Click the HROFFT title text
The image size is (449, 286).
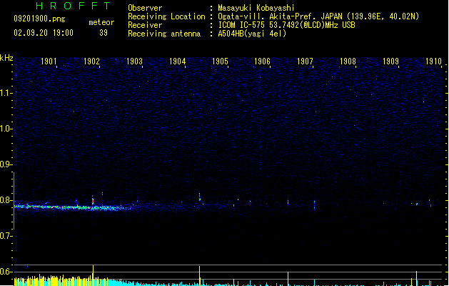point(73,6)
